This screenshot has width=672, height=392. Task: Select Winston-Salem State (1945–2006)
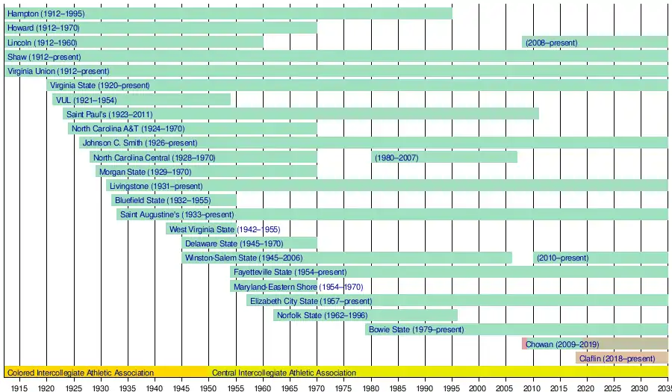[x=244, y=258]
